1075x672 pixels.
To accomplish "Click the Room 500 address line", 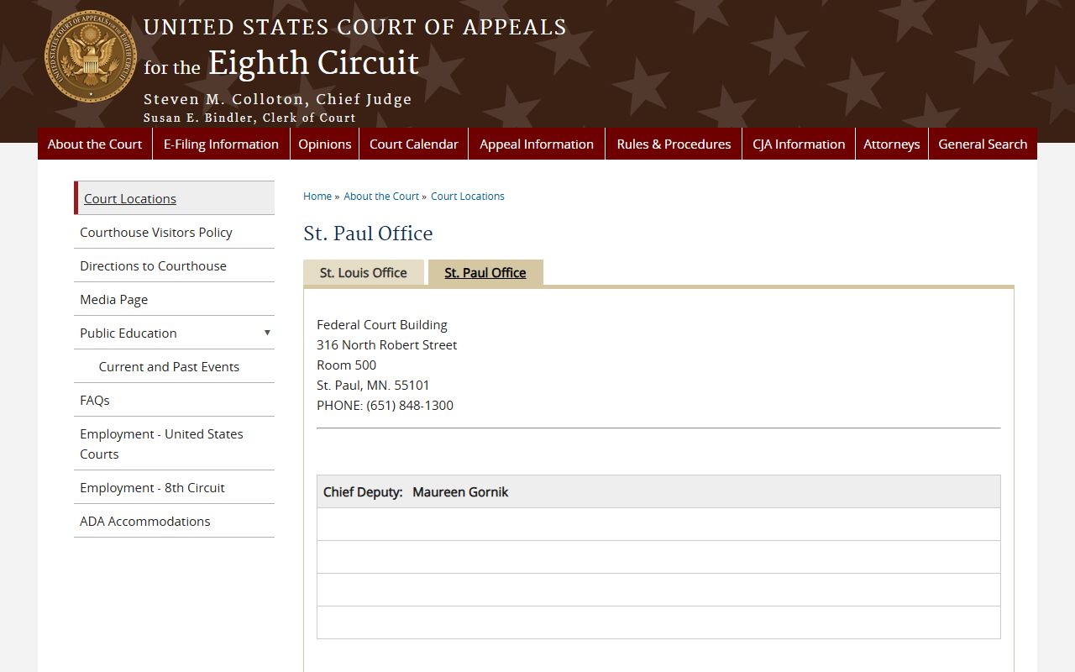I will (x=346, y=365).
